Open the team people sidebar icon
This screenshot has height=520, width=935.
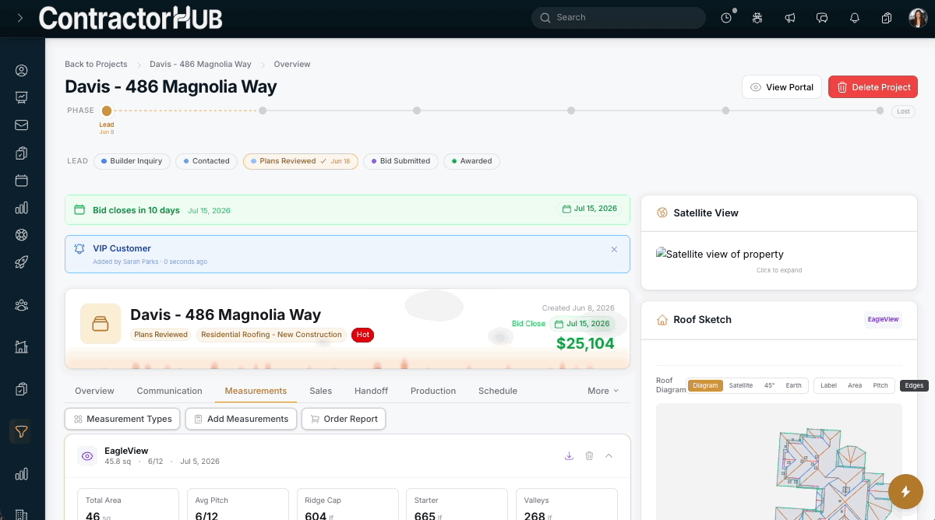(22, 304)
